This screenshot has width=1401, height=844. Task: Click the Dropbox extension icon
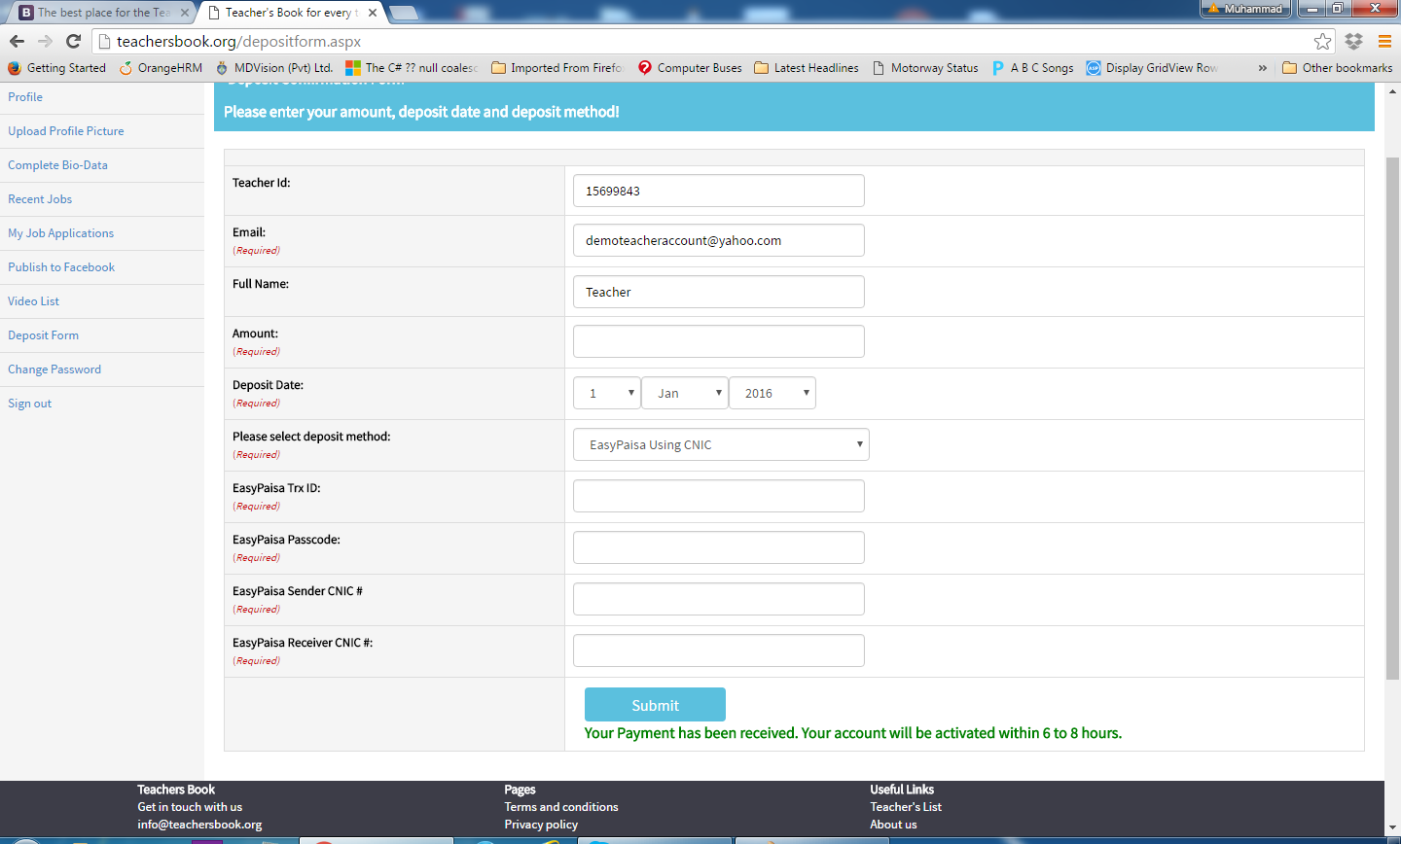coord(1353,43)
